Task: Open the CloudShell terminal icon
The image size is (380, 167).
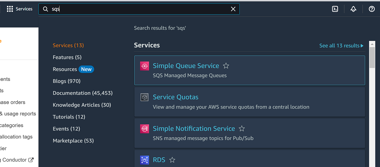Action: (335, 9)
